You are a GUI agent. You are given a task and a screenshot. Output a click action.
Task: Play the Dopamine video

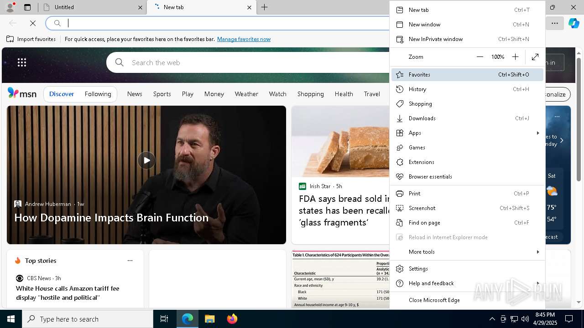(146, 160)
